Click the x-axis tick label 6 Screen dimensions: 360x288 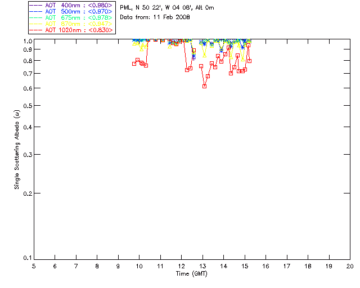point(55,266)
